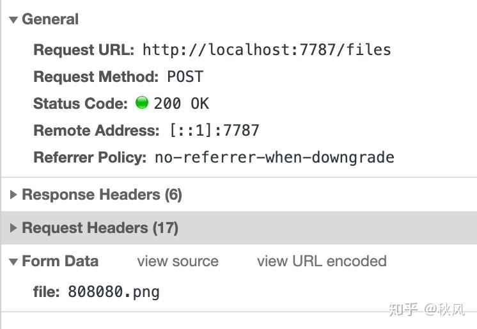Viewport: 477px width, 329px height.
Task: Click the Remote Address value [::1]:7787
Action: [214, 131]
